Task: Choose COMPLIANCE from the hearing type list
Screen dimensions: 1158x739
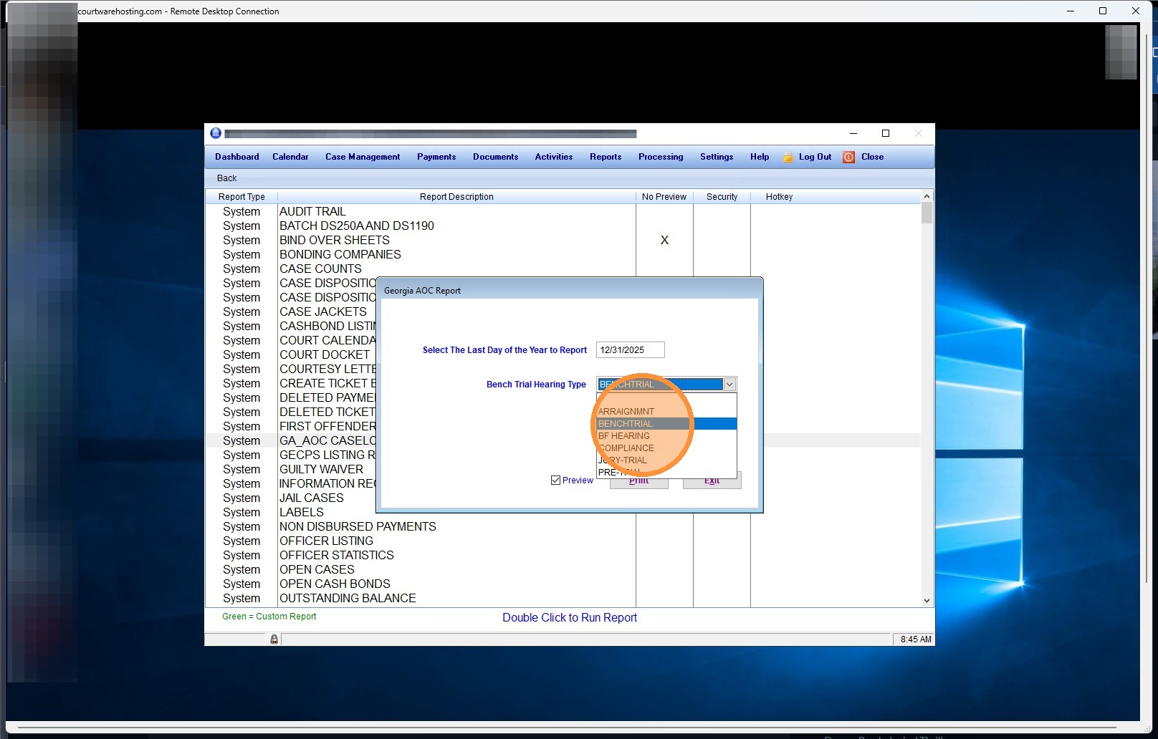Action: tap(666, 448)
